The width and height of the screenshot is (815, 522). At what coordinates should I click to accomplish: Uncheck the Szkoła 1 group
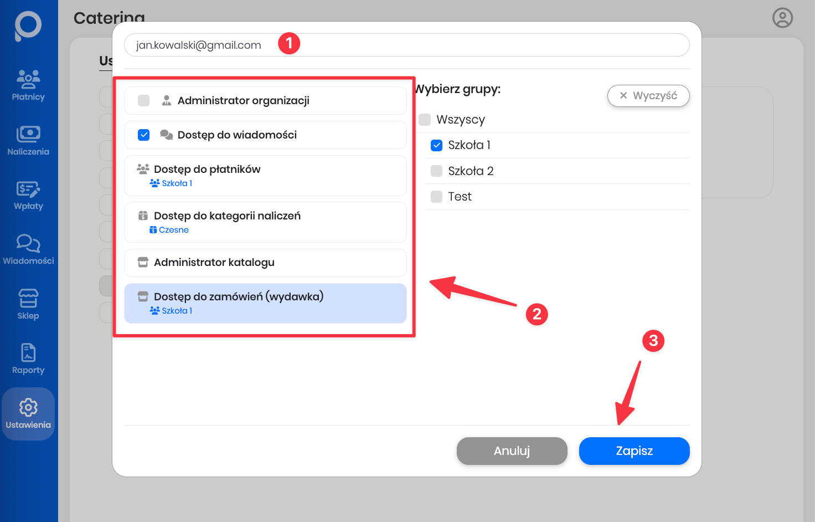coord(437,145)
